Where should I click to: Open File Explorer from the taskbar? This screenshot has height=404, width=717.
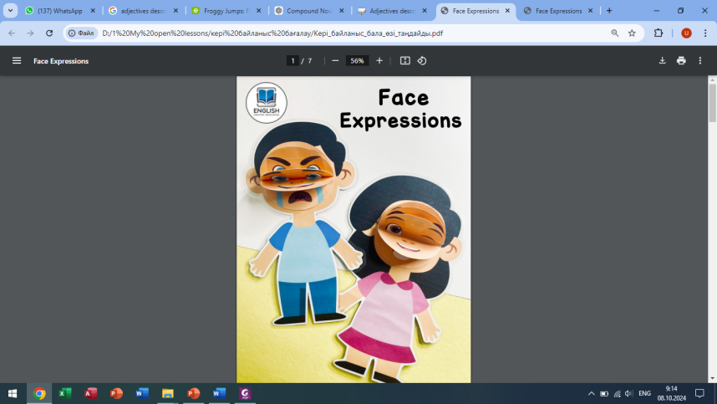tap(168, 393)
